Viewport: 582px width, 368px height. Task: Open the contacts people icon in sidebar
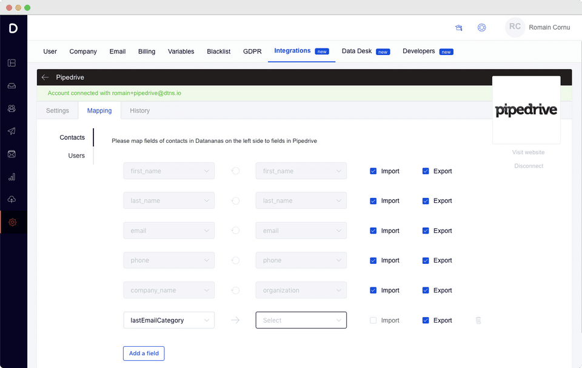click(12, 108)
